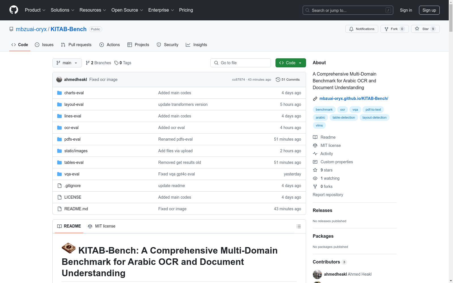The image size is (453, 283).
Task: Switch to the Projects tab
Action: [x=138, y=45]
